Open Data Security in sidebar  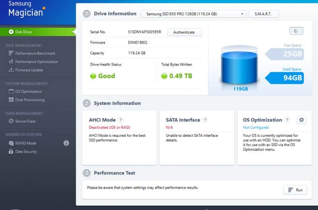[x=26, y=152]
